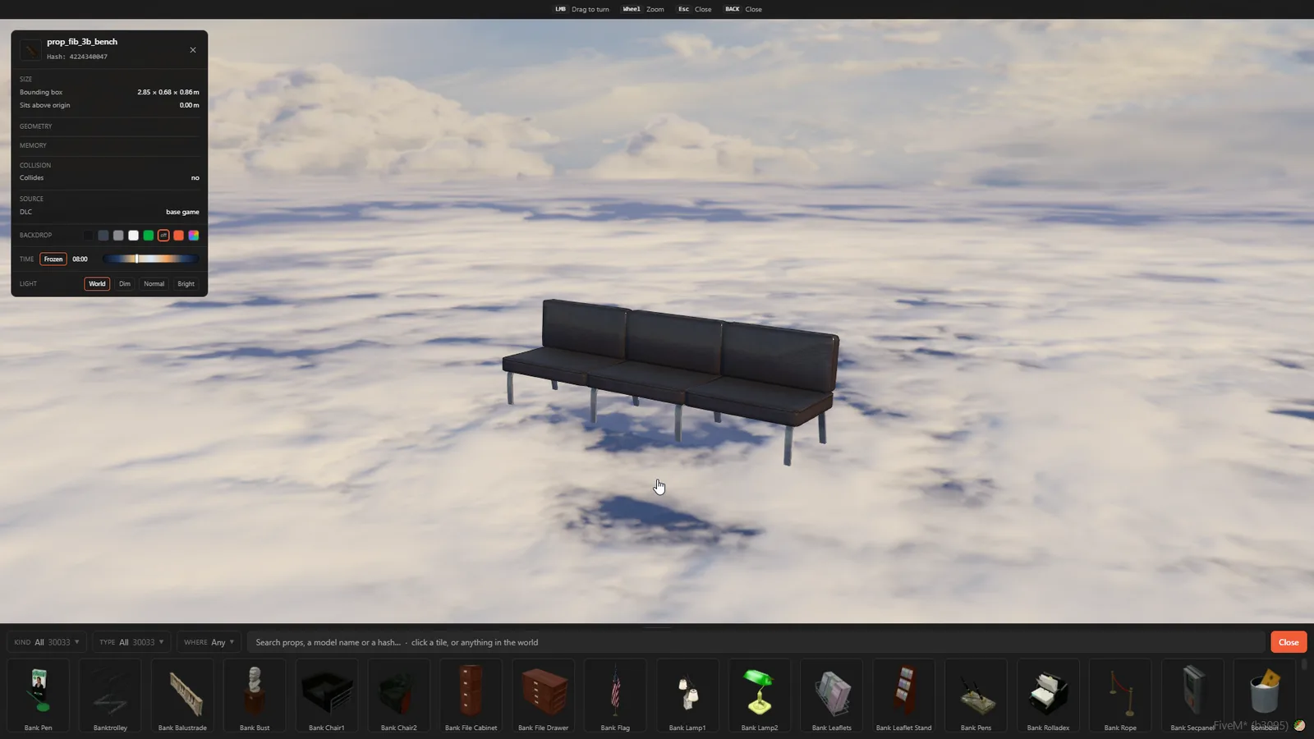This screenshot has height=739, width=1314.
Task: Open the Bank Rolladex prop
Action: click(x=1049, y=695)
